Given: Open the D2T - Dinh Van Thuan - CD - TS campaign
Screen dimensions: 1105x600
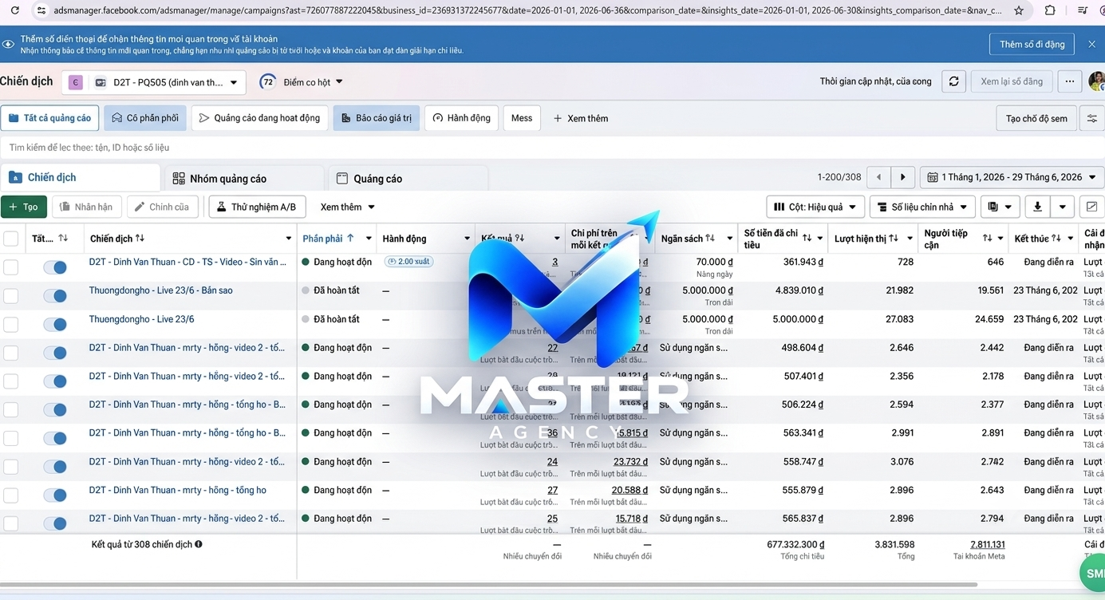Looking at the screenshot, I should tap(187, 262).
